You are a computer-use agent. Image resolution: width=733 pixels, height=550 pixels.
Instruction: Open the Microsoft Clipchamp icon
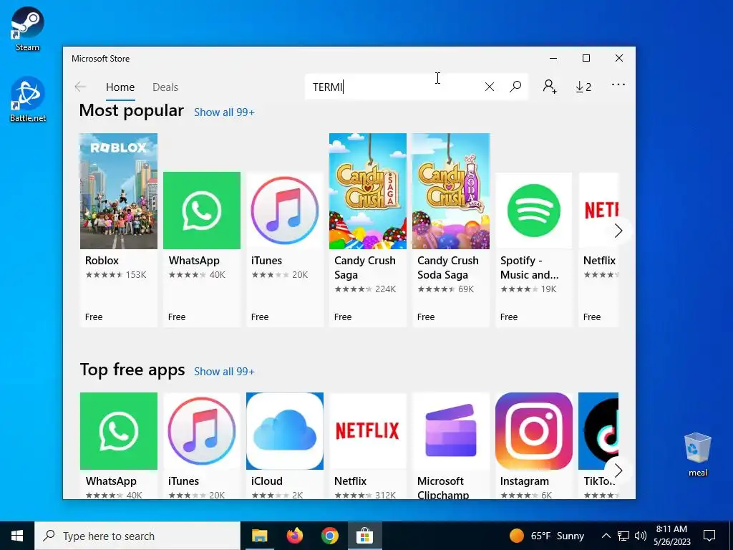click(x=451, y=430)
